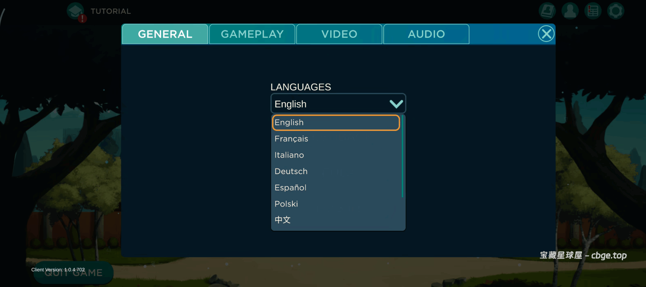The image size is (646, 287).
Task: Pick Español from the dropdown list
Action: (x=290, y=188)
